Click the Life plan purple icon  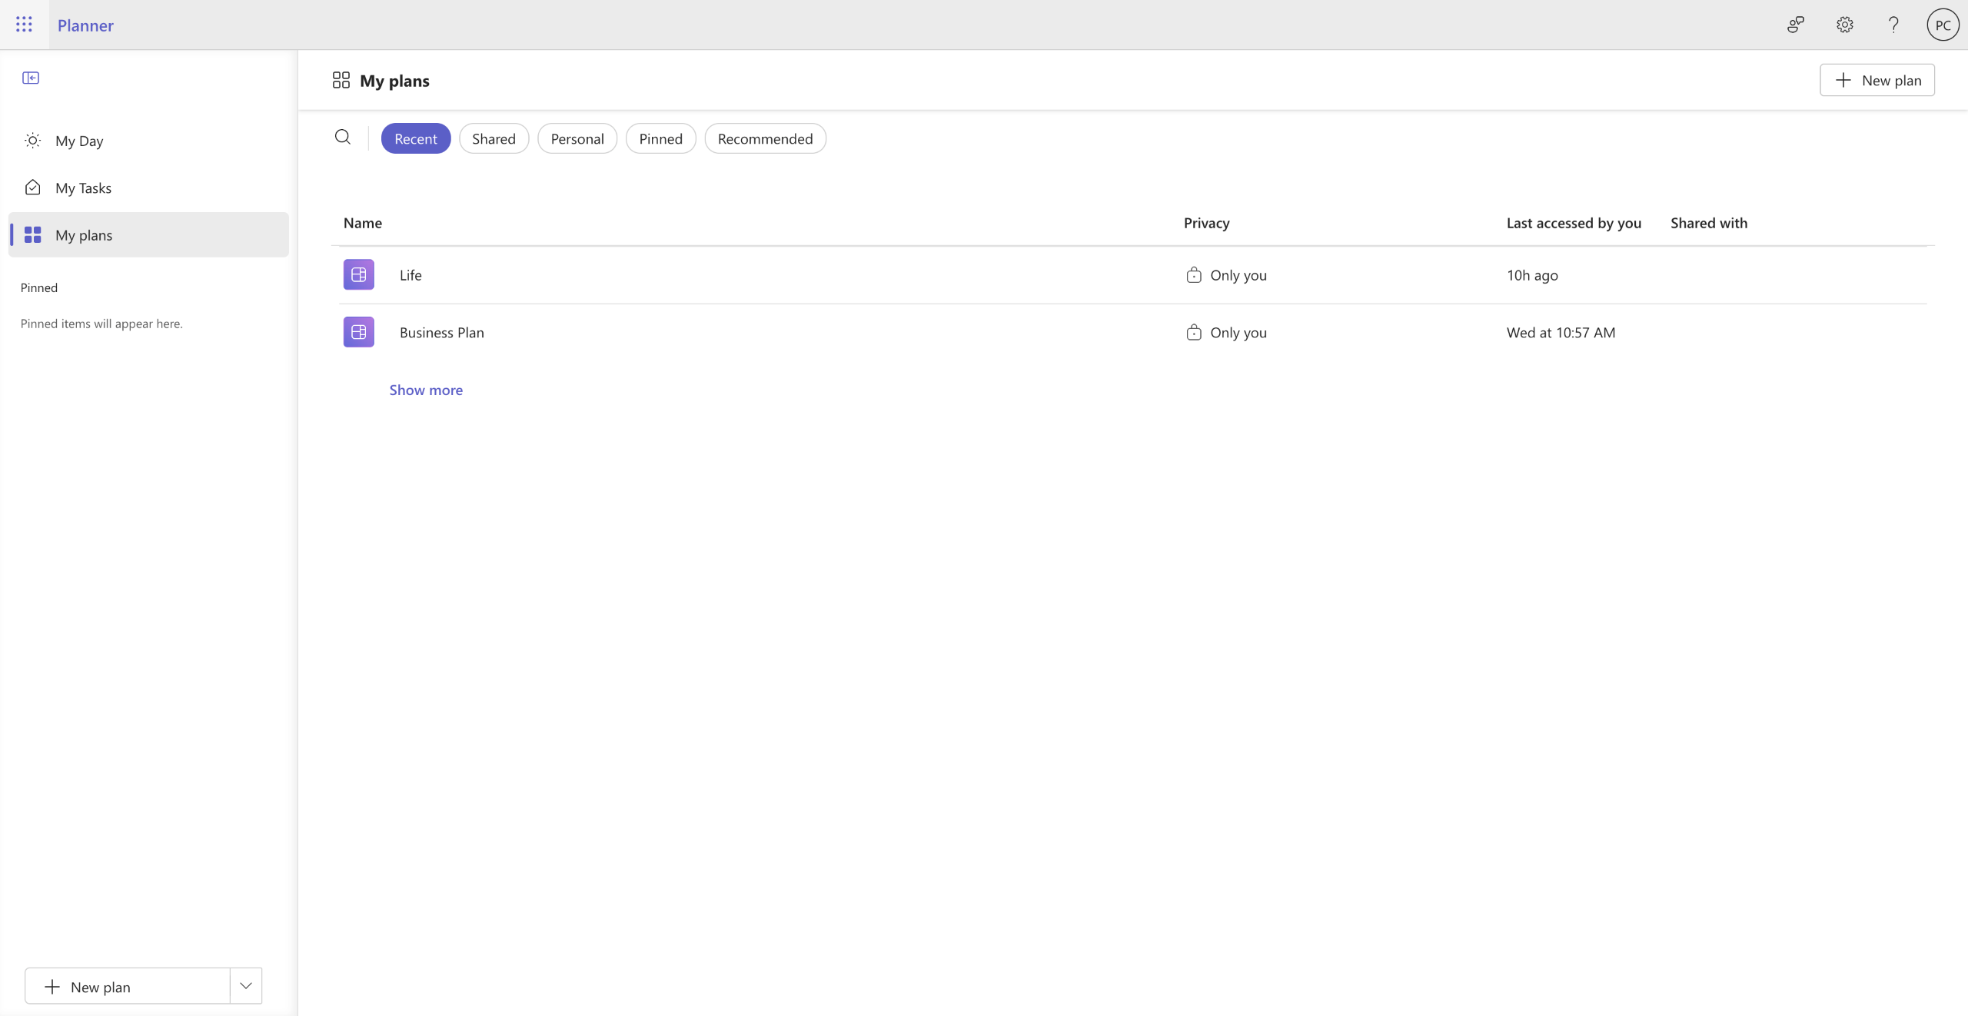click(358, 274)
